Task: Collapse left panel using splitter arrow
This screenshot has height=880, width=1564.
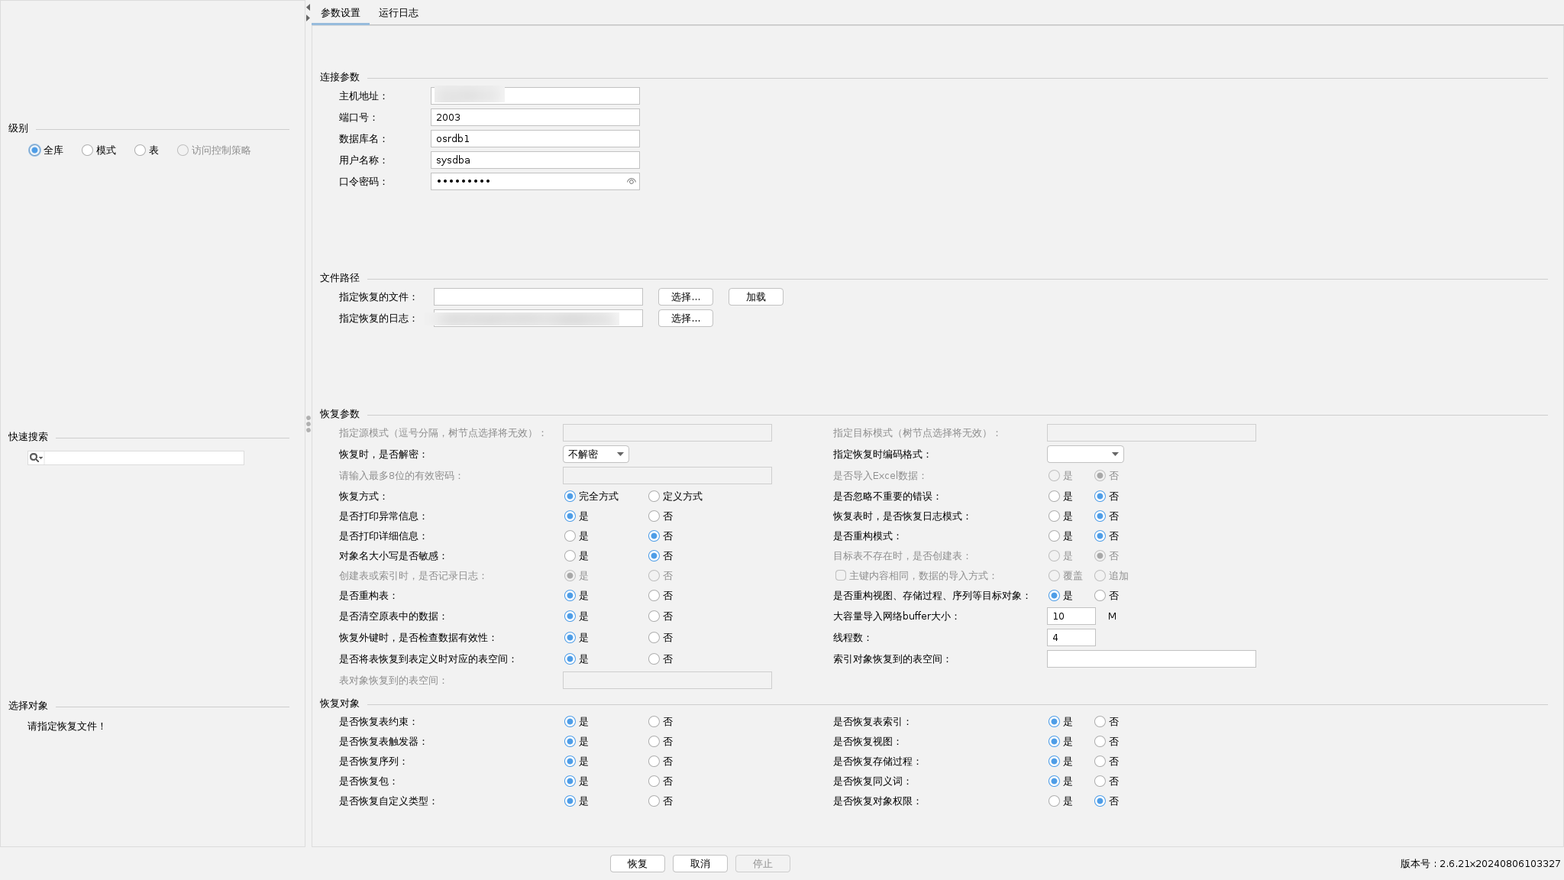Action: point(308,8)
